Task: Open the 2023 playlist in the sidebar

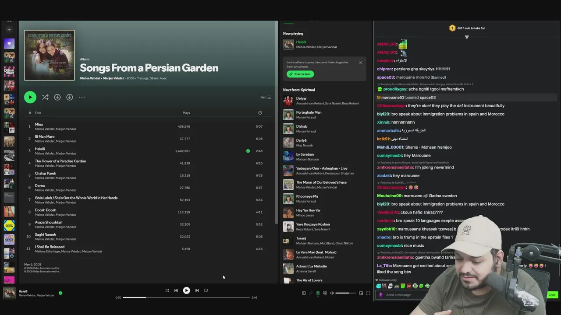Action: pyautogui.click(x=9, y=239)
